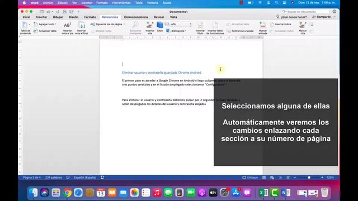Click the zoom out minus button

click(295, 178)
